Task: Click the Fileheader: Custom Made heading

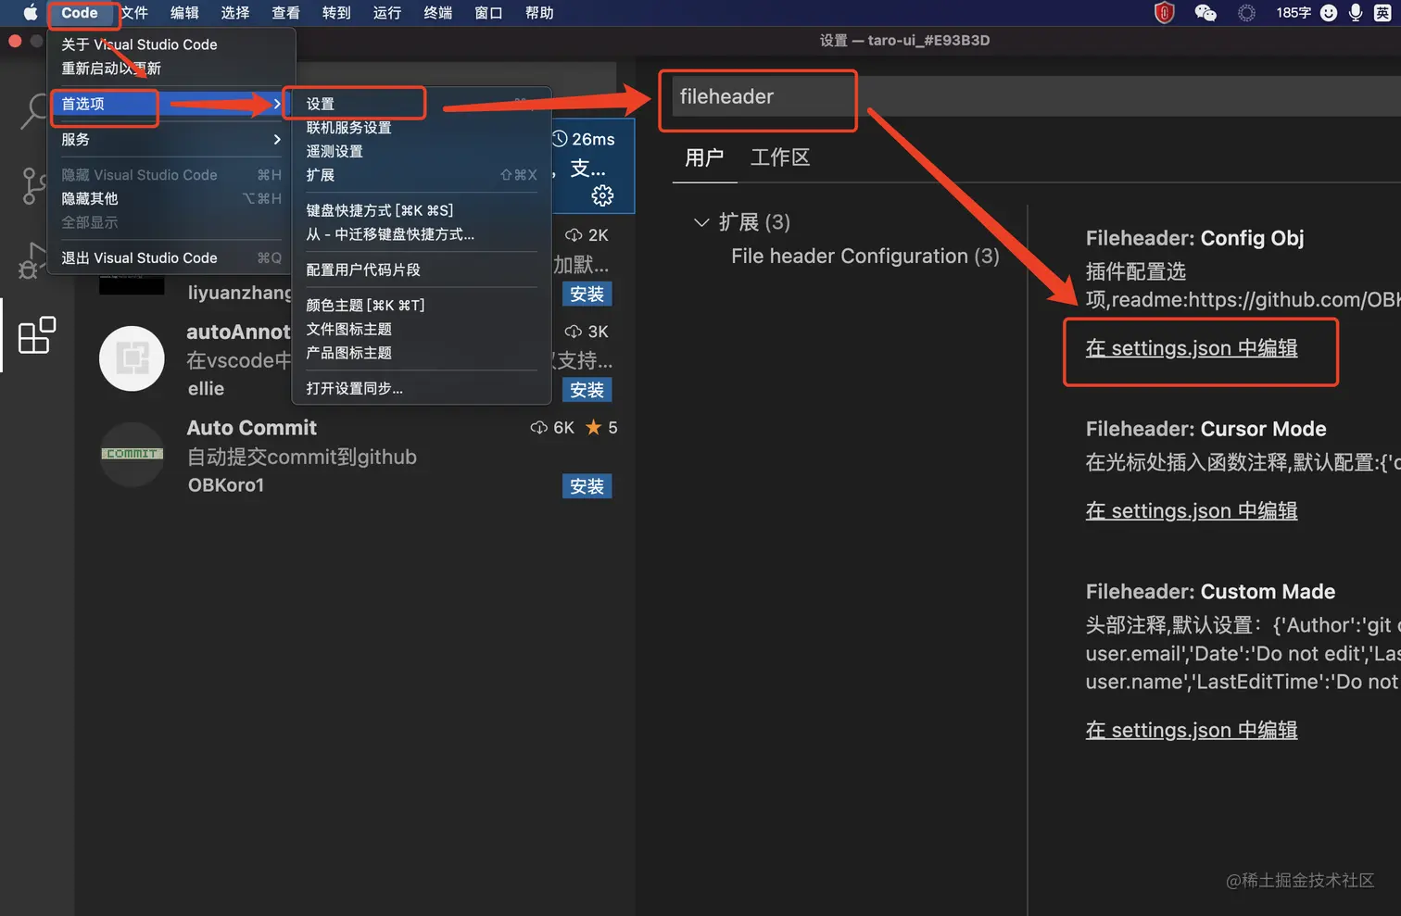Action: coord(1210,592)
